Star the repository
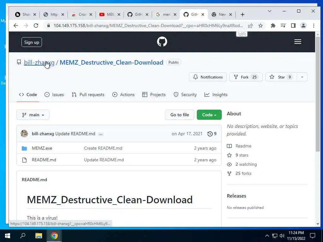Screen dimensions: 323x242 tap(281, 77)
